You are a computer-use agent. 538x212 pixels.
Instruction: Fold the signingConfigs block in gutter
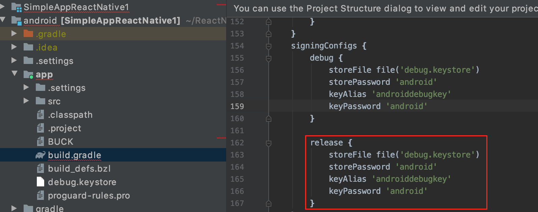click(269, 46)
